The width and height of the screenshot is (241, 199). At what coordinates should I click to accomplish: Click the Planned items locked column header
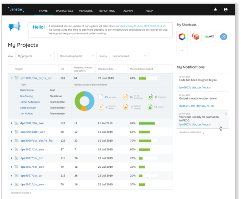pyautogui.click(x=141, y=69)
